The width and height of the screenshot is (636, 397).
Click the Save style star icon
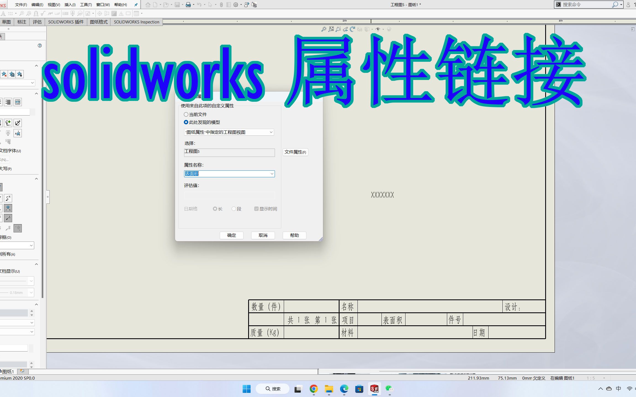coord(12,74)
